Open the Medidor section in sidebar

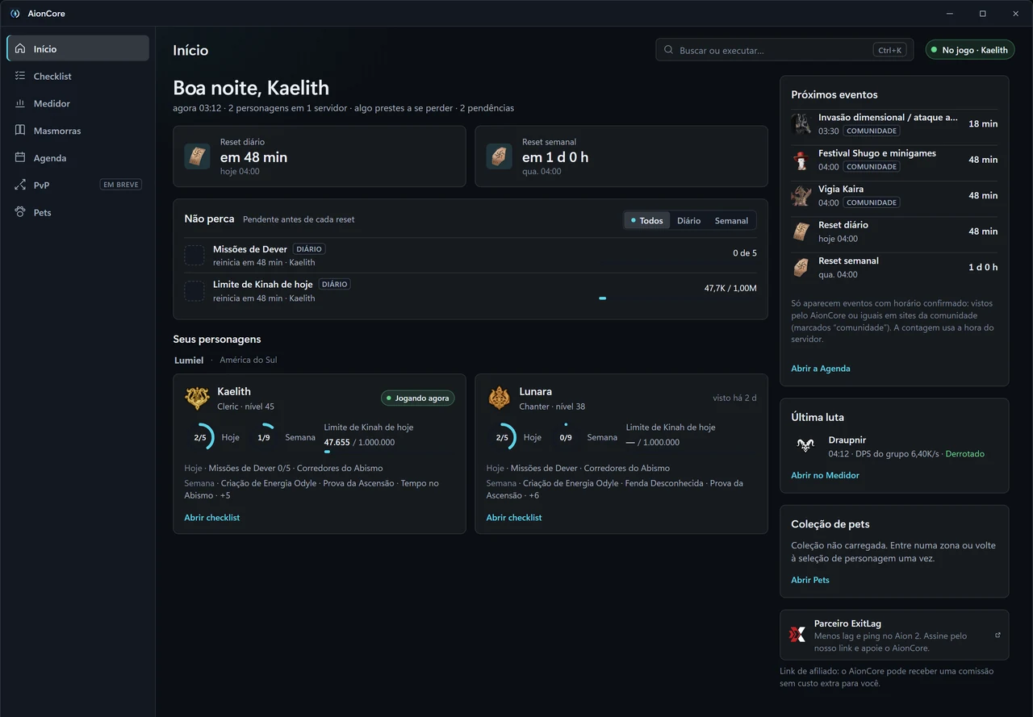(x=77, y=103)
